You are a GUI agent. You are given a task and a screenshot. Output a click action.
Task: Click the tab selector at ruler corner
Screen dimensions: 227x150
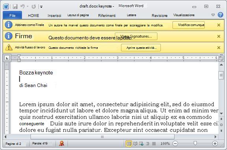(7, 58)
